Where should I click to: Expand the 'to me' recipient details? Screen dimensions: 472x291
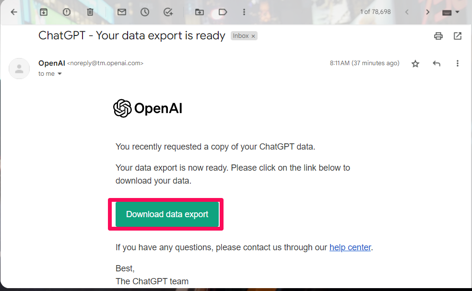(x=59, y=74)
